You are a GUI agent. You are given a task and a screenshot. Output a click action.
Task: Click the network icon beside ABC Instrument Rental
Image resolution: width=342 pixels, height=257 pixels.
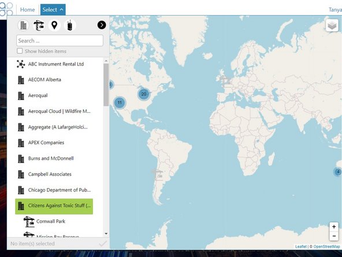21,64
